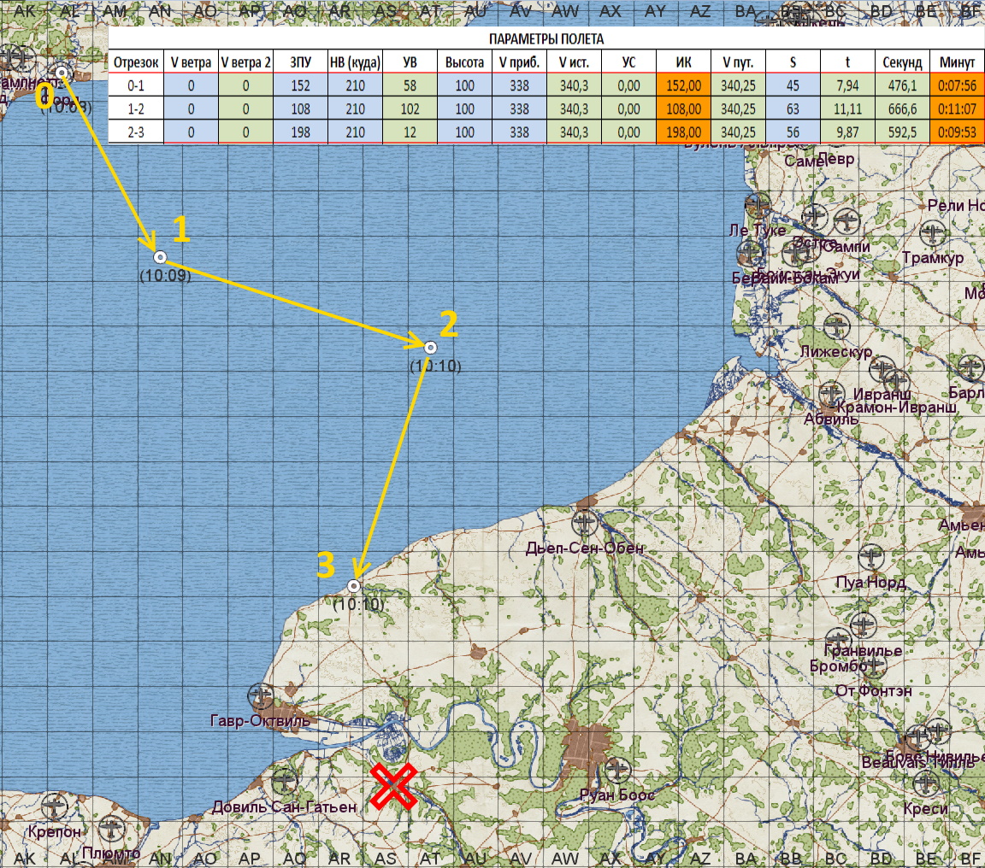Select the УС column header
Viewport: 985px width, 868px height.
click(628, 62)
